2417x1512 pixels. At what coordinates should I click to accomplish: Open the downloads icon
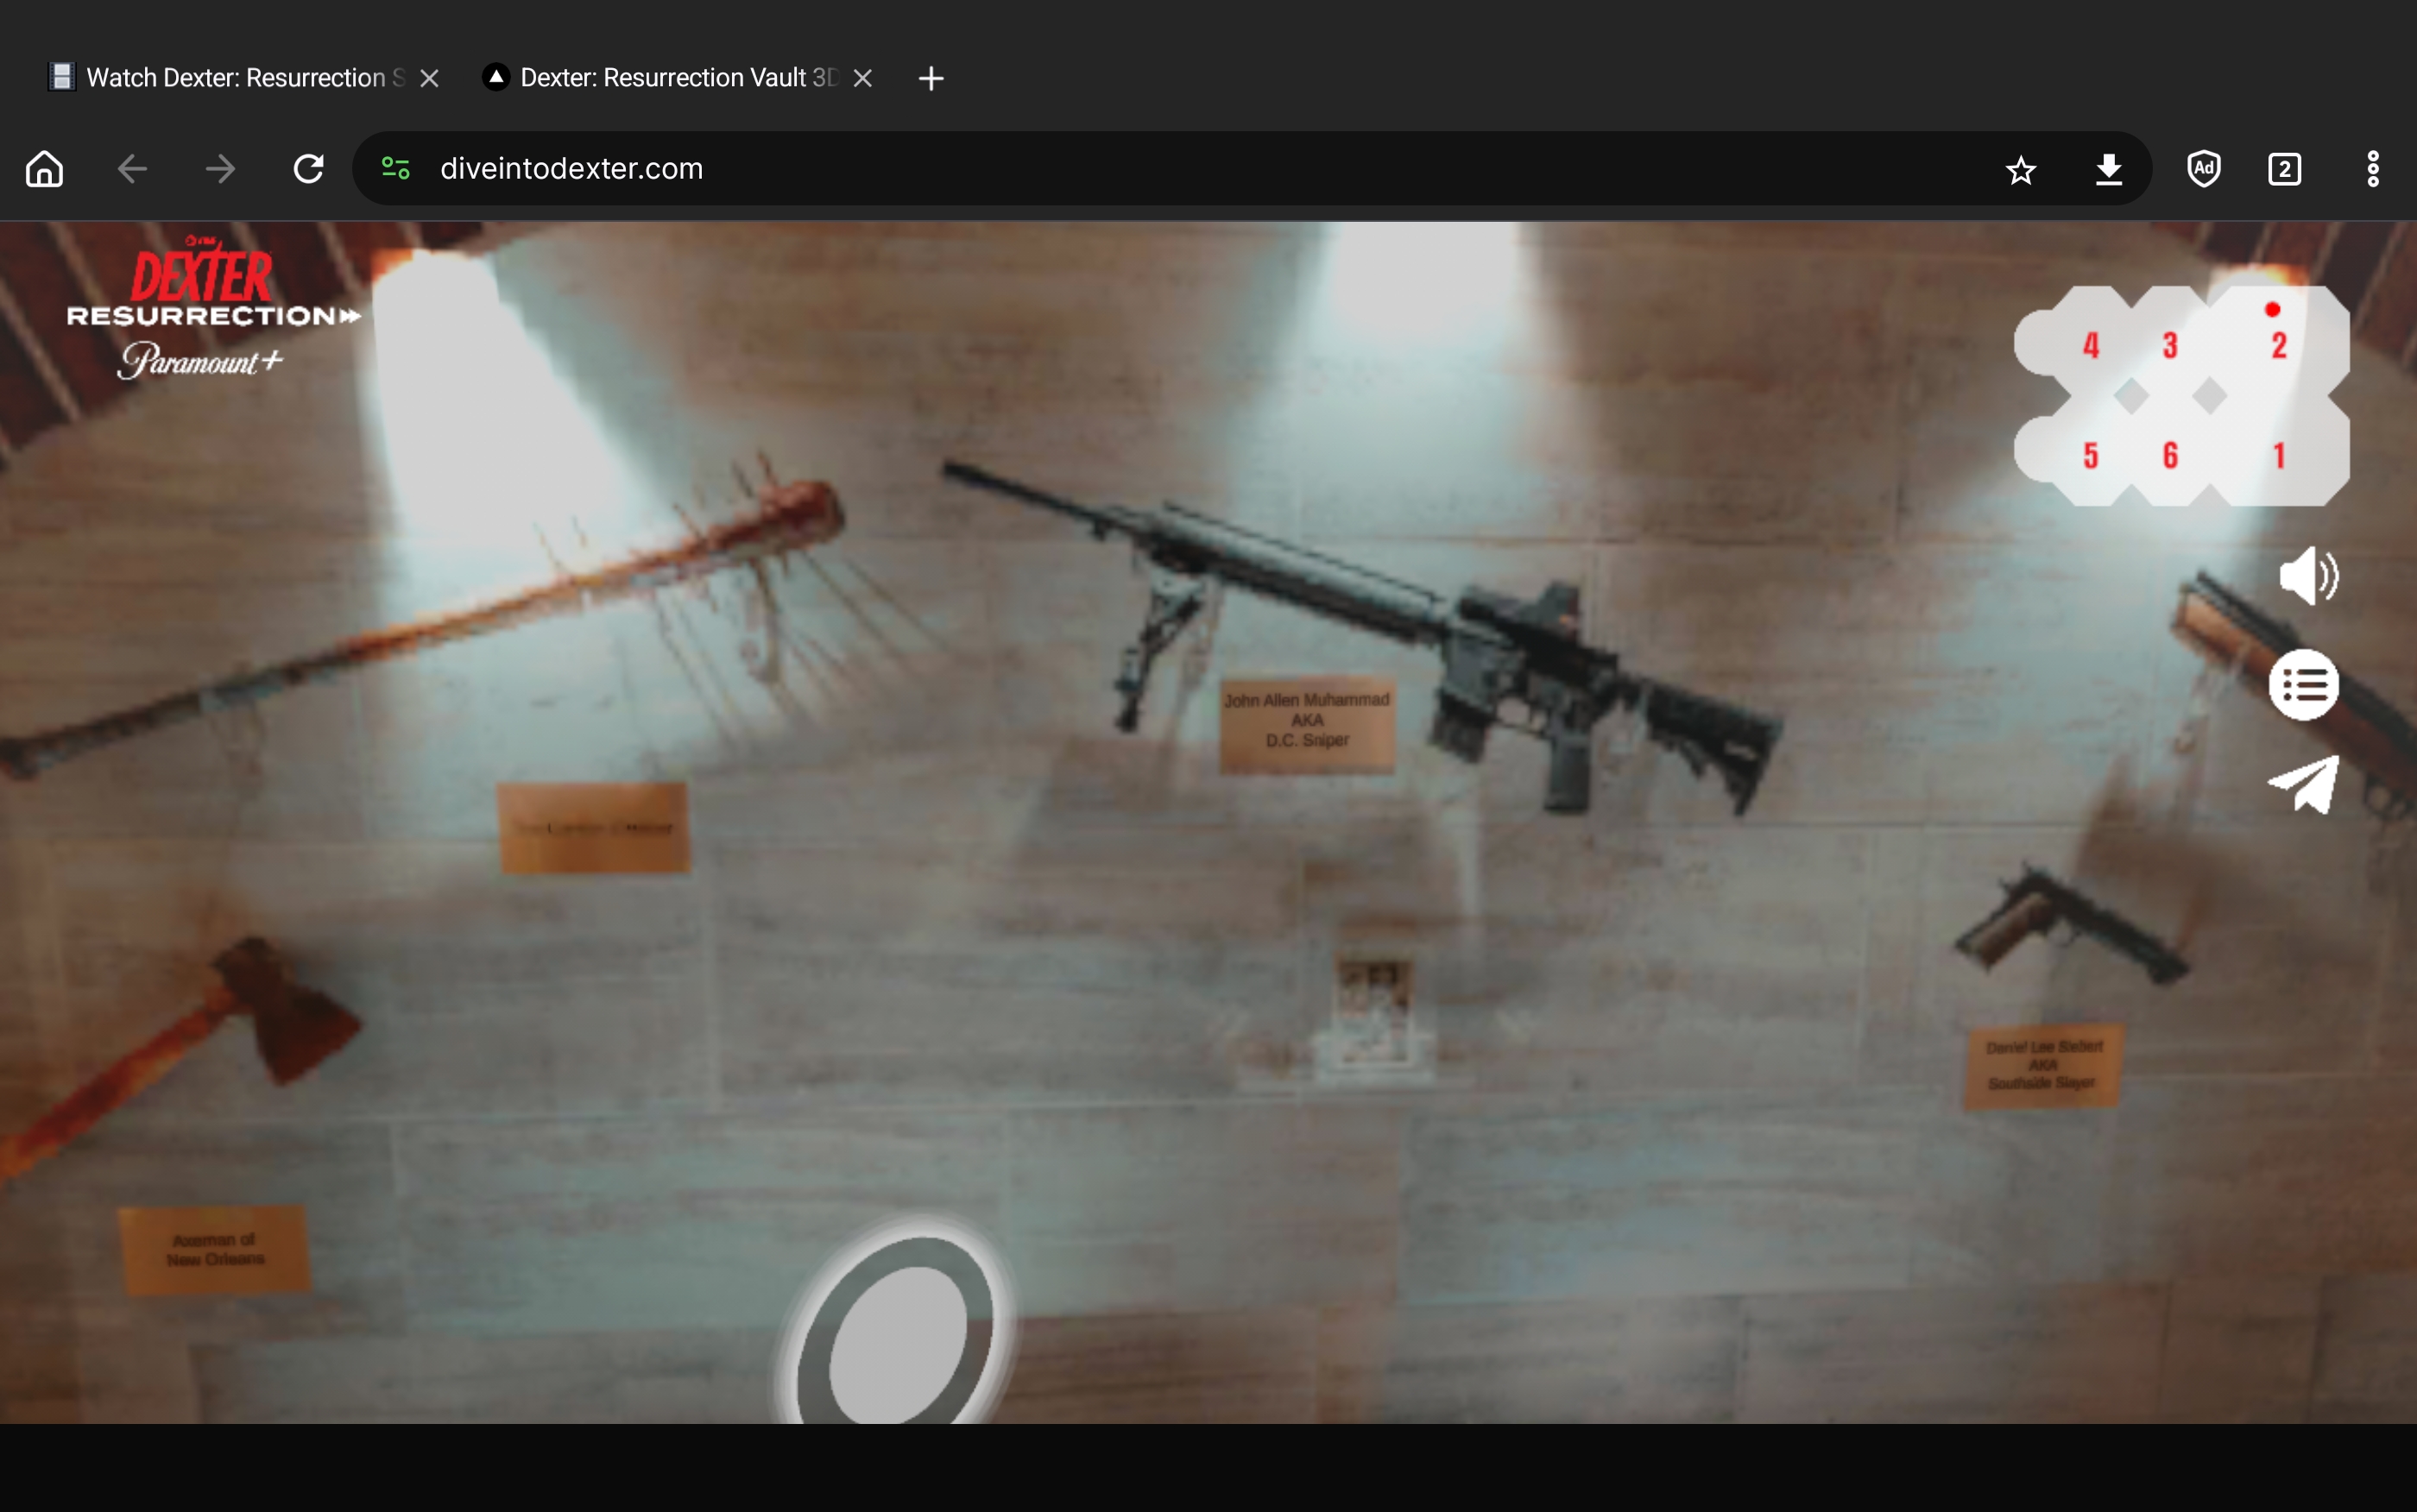point(2108,169)
